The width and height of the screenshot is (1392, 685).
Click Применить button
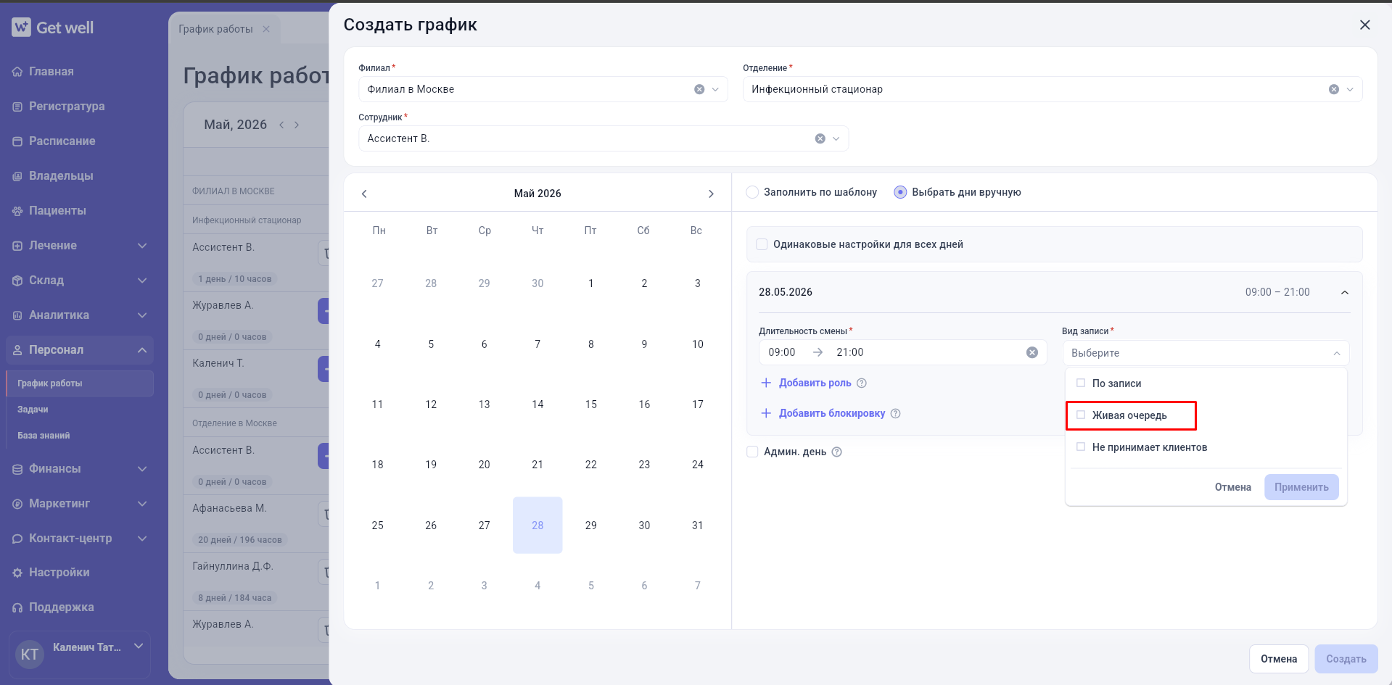(x=1301, y=487)
